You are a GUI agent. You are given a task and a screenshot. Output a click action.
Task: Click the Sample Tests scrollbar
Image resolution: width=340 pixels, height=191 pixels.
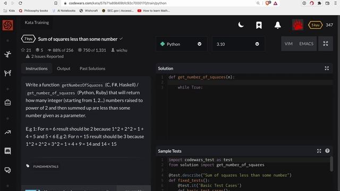click(x=331, y=164)
